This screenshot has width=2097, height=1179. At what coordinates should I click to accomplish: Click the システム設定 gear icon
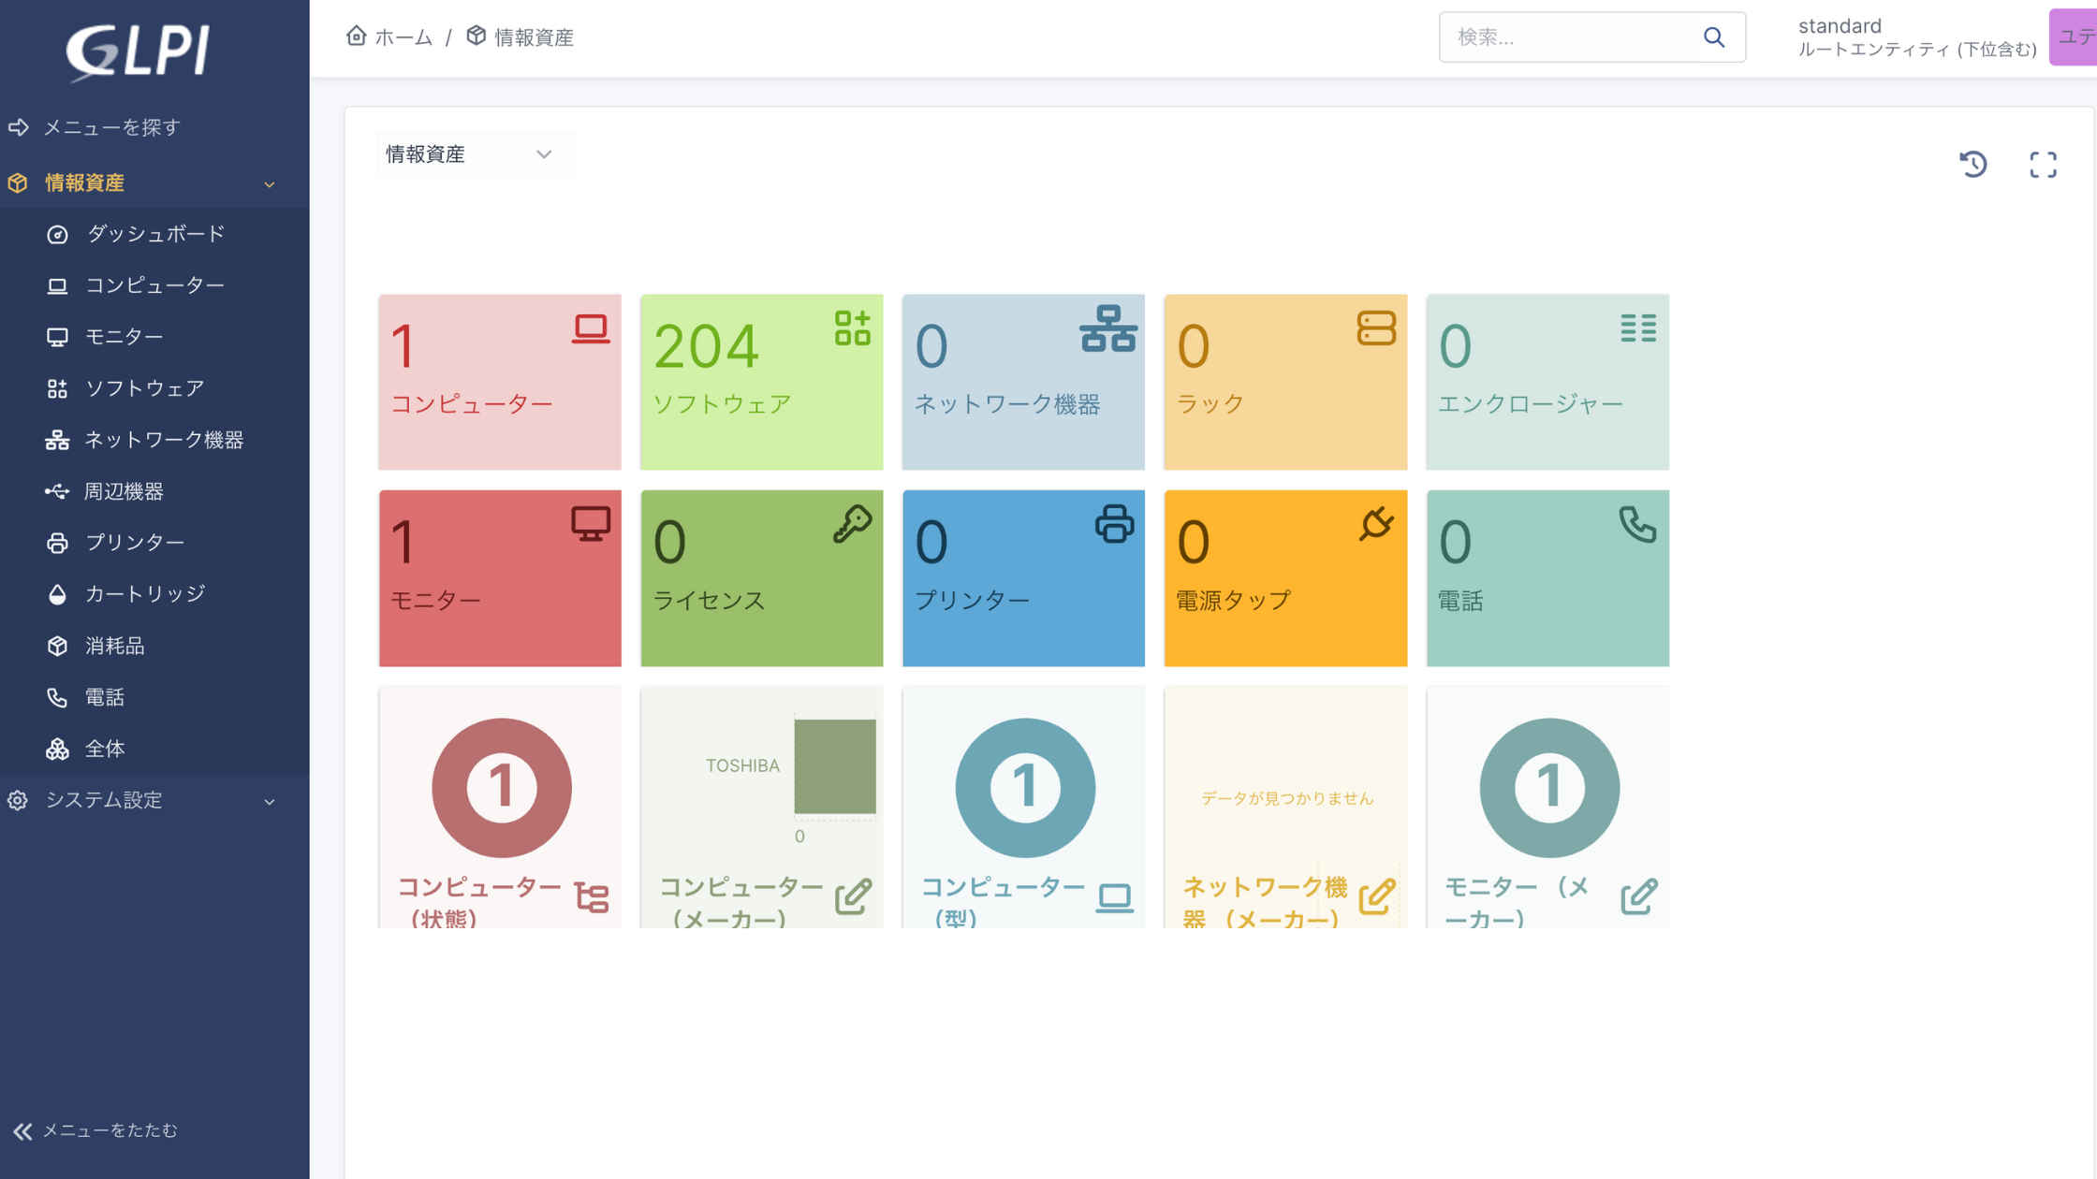pos(18,800)
